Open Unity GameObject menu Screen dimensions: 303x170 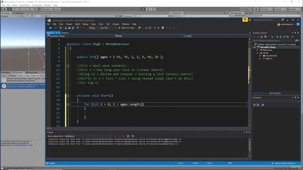pyautogui.click(x=25, y=5)
